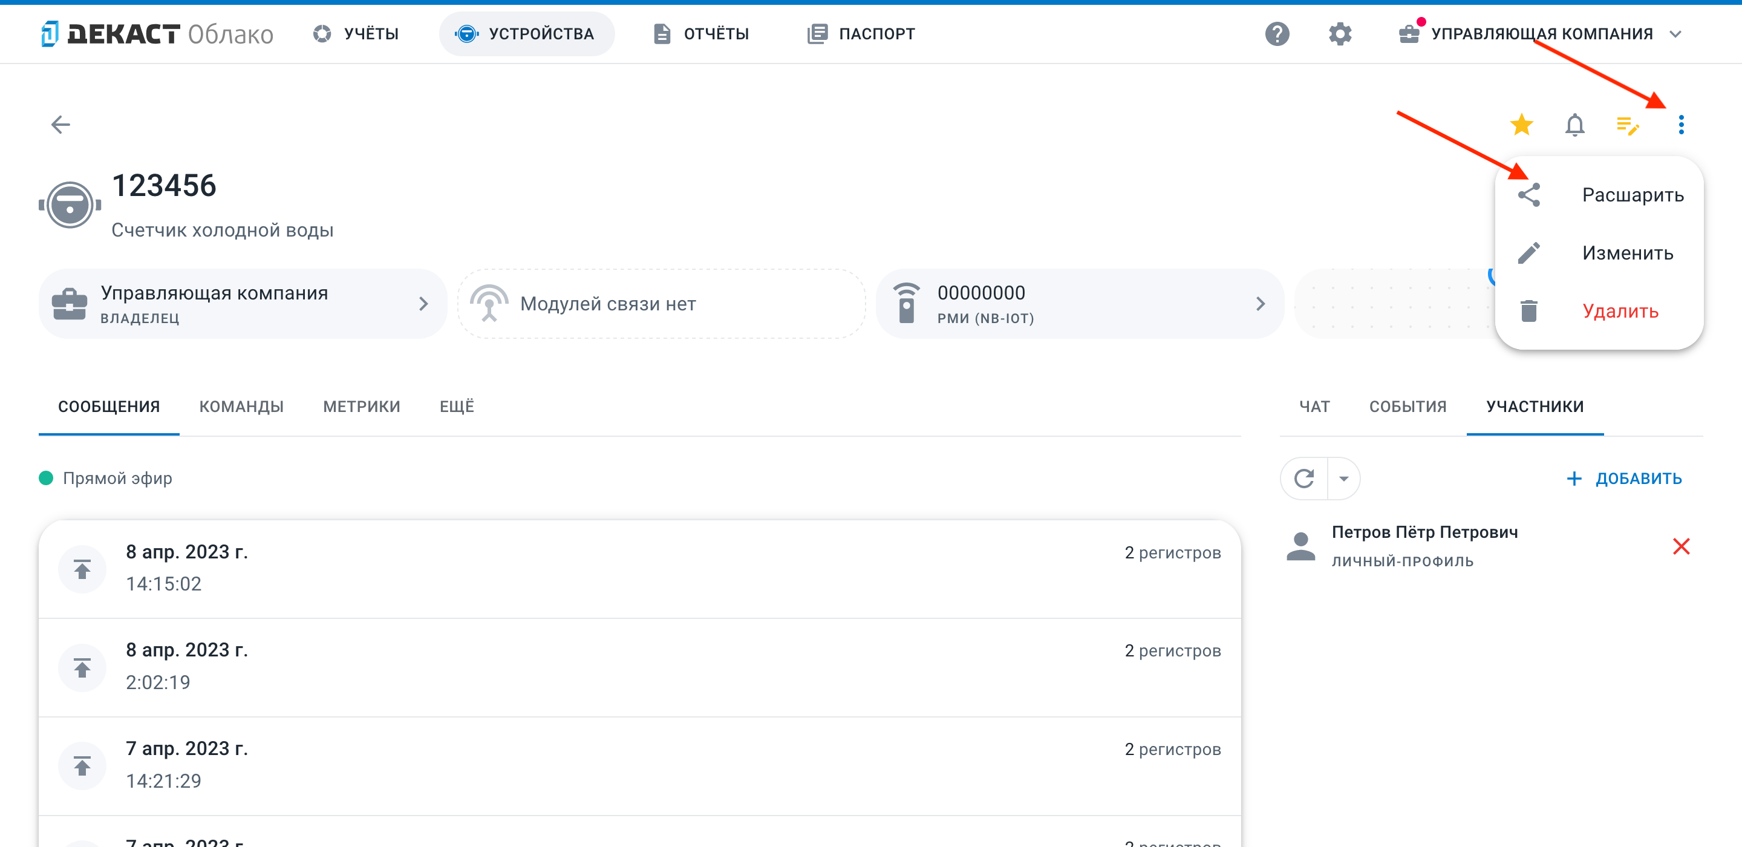Click the trash icon beside Удалить
This screenshot has height=847, width=1742.
click(1528, 311)
